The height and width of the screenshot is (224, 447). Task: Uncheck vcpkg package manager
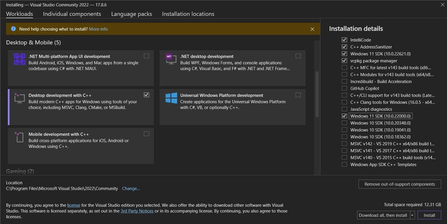344,61
